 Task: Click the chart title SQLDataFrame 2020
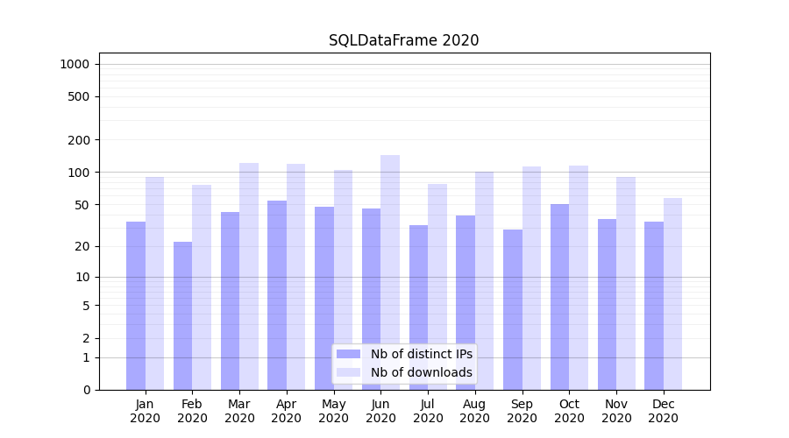[x=403, y=40]
